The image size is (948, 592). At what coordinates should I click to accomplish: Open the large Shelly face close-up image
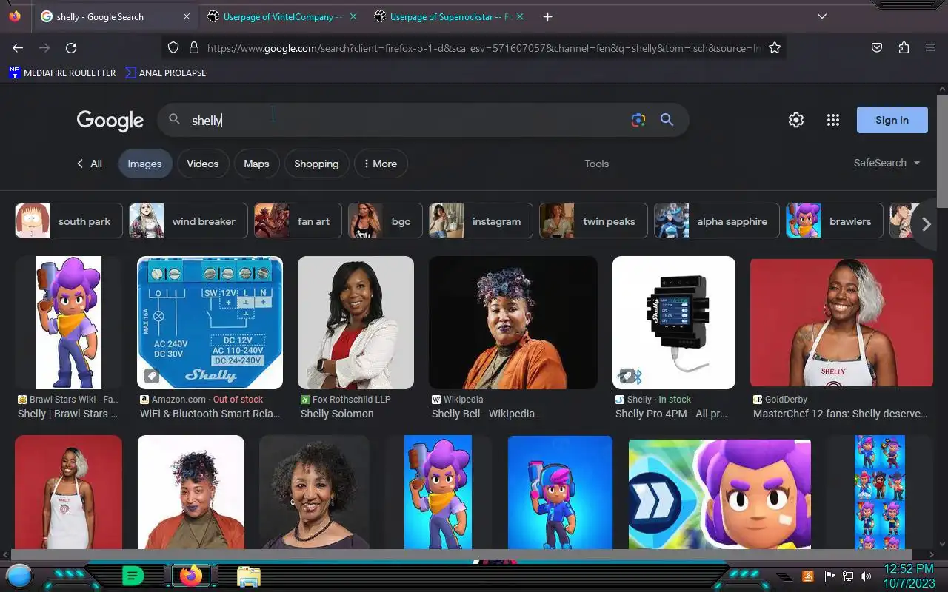719,494
